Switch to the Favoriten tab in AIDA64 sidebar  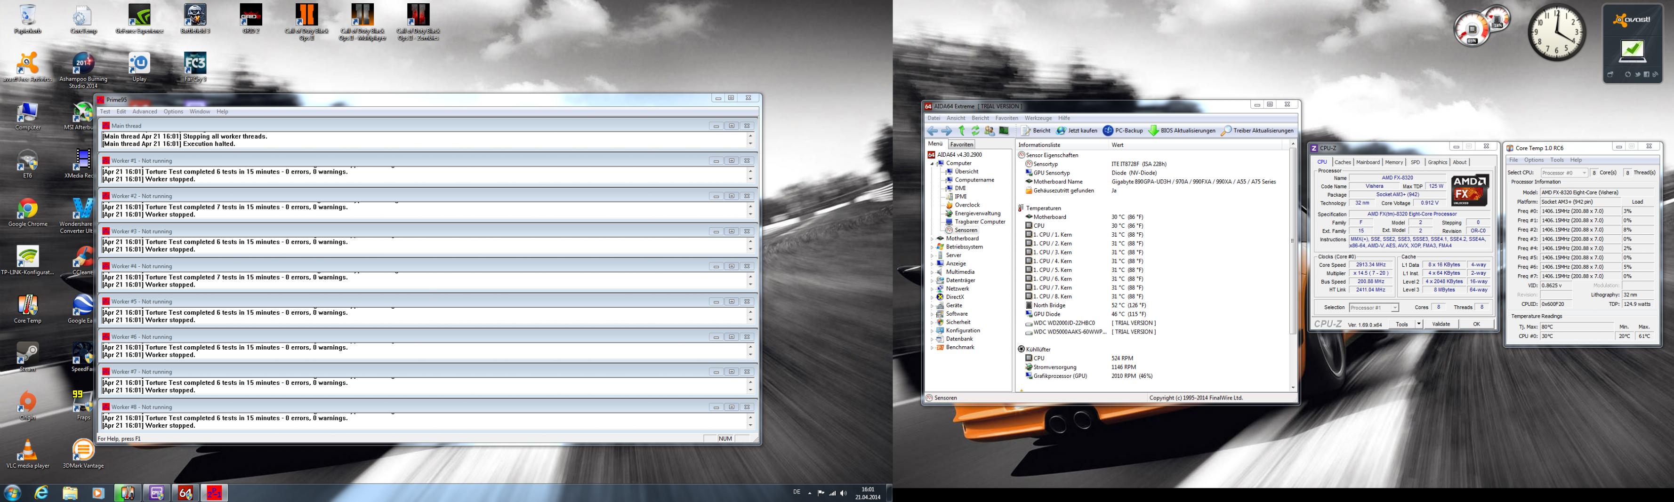[x=961, y=144]
